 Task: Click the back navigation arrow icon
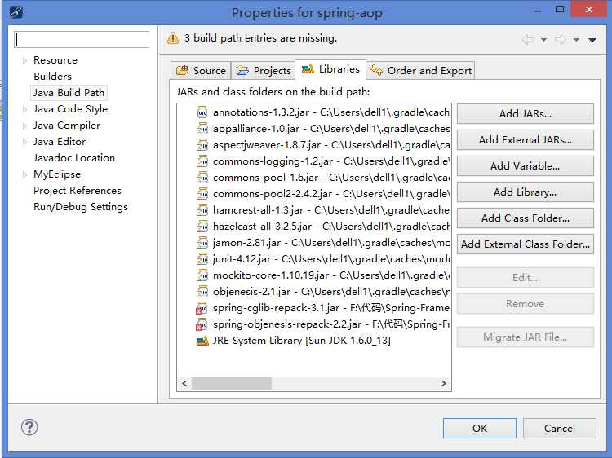[x=528, y=39]
